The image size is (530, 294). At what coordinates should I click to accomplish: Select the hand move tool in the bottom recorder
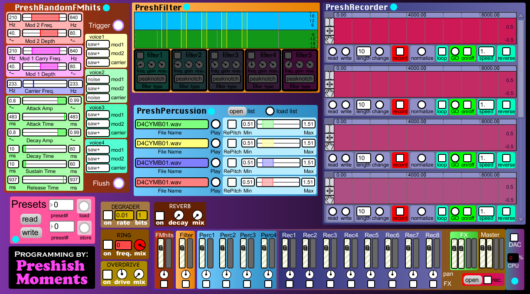[x=329, y=199]
